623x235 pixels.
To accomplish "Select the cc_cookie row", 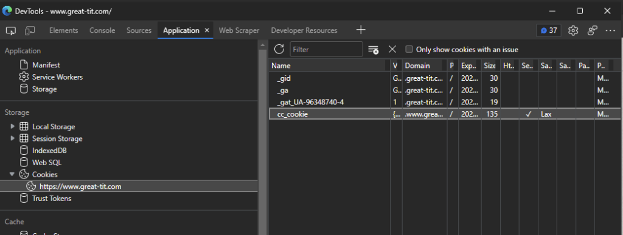I will (444, 114).
